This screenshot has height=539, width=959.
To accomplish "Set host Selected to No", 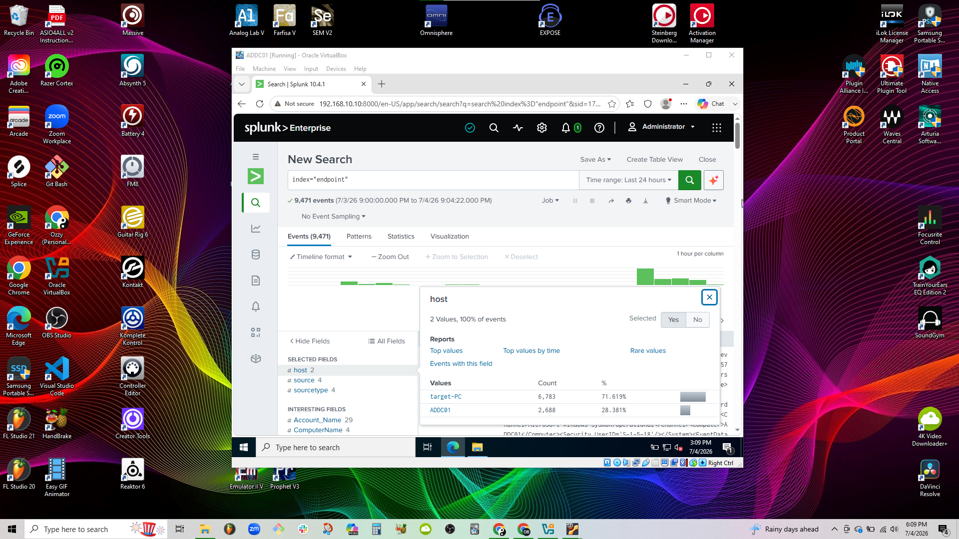I will [698, 320].
